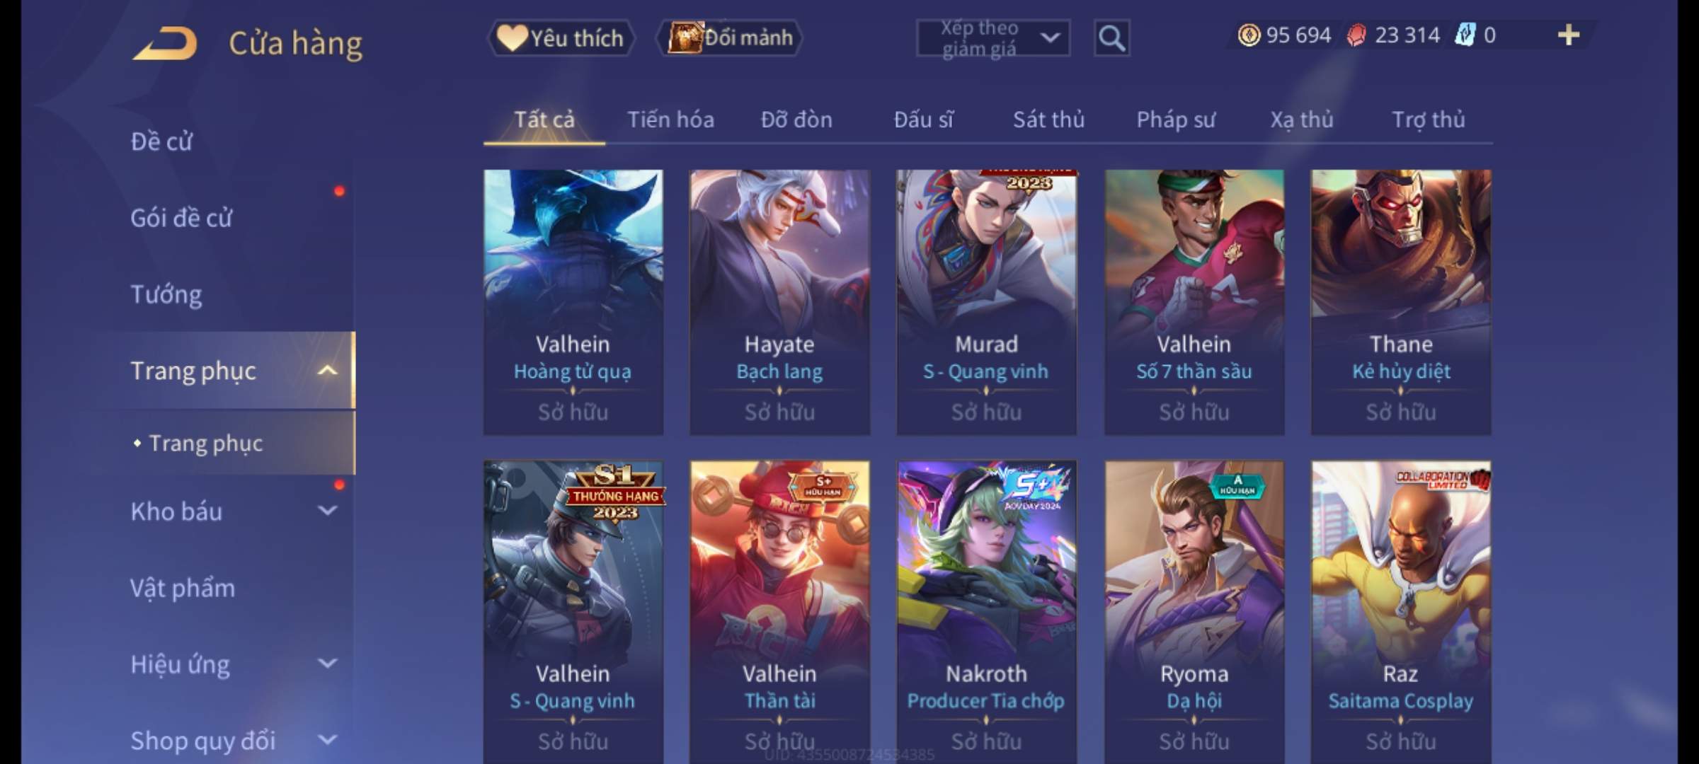Select Nakroth Producer Tia chớp skin card
1699x764 pixels.
(986, 612)
